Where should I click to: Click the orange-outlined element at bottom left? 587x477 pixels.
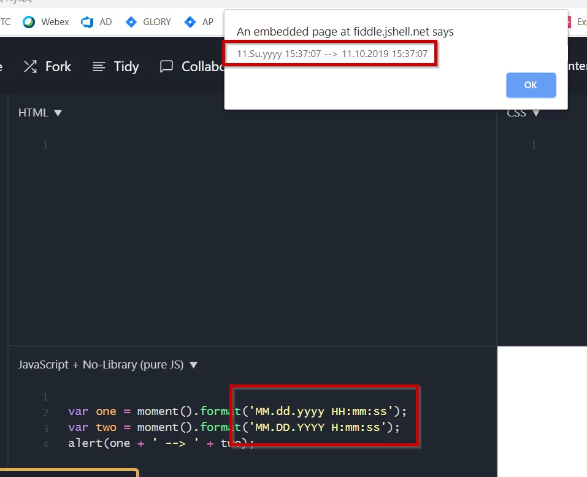click(67, 473)
